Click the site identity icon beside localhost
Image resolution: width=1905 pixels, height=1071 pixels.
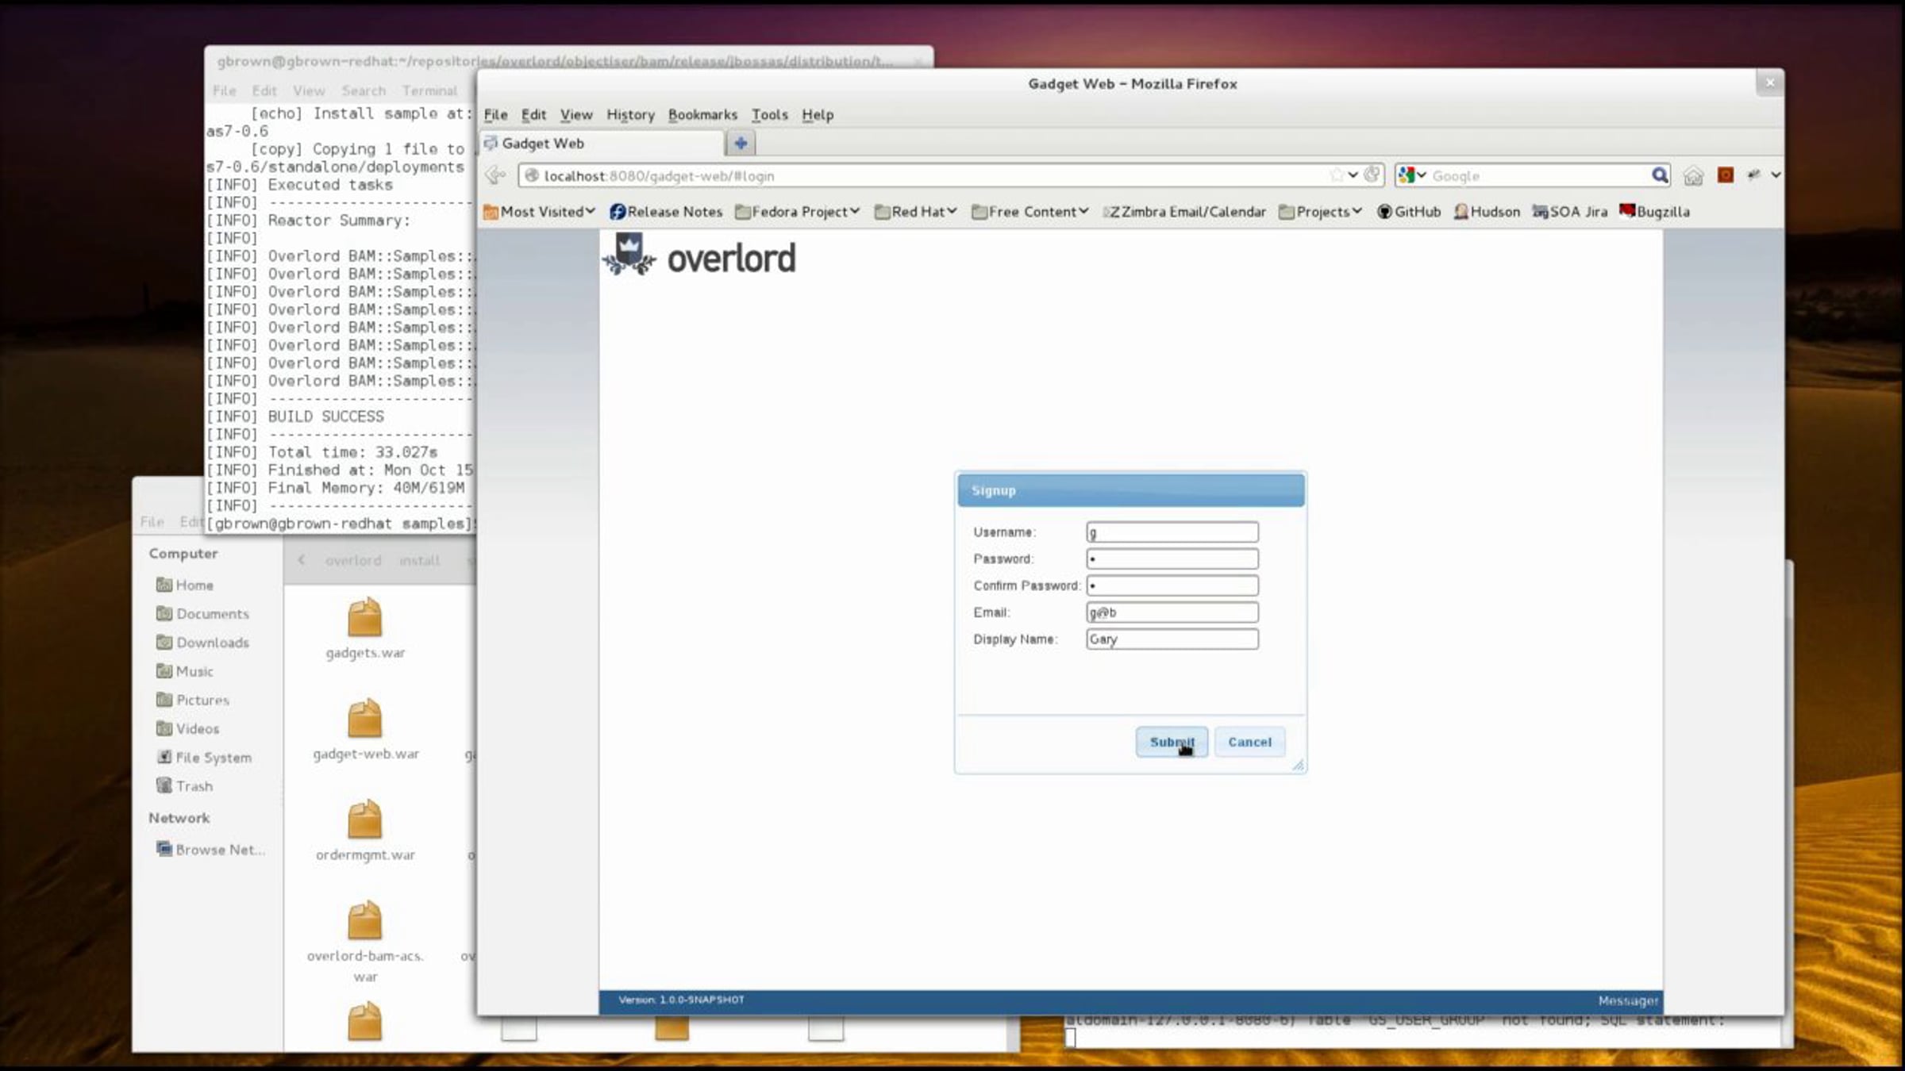(532, 175)
